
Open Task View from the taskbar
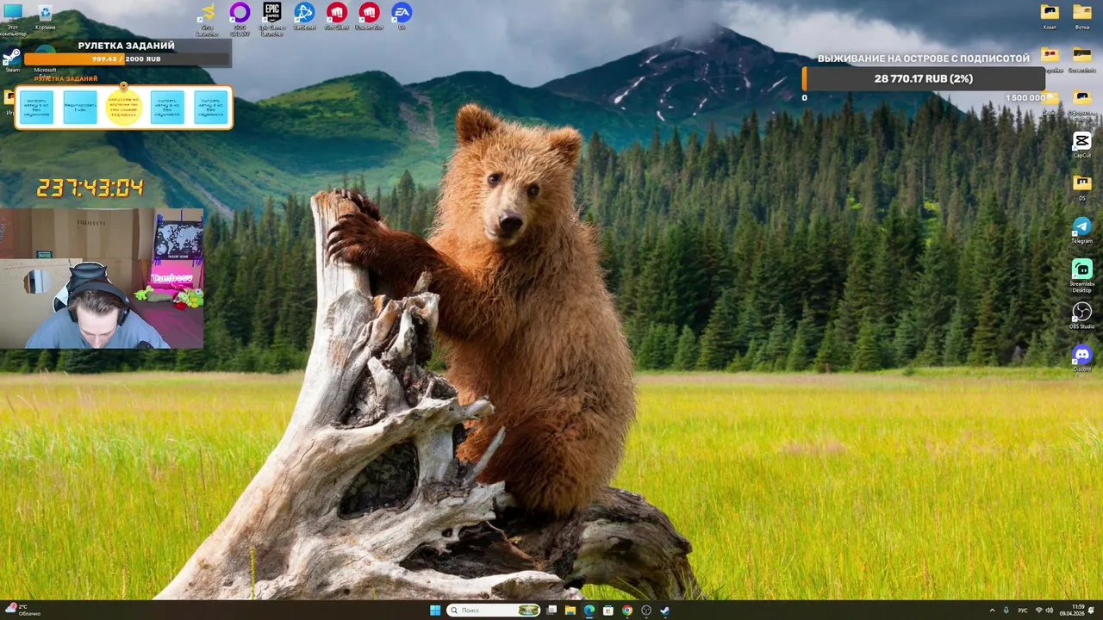tap(552, 611)
